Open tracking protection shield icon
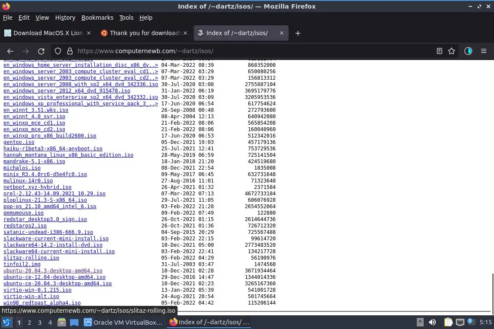Viewport: 494px width, 329px height. [58, 51]
